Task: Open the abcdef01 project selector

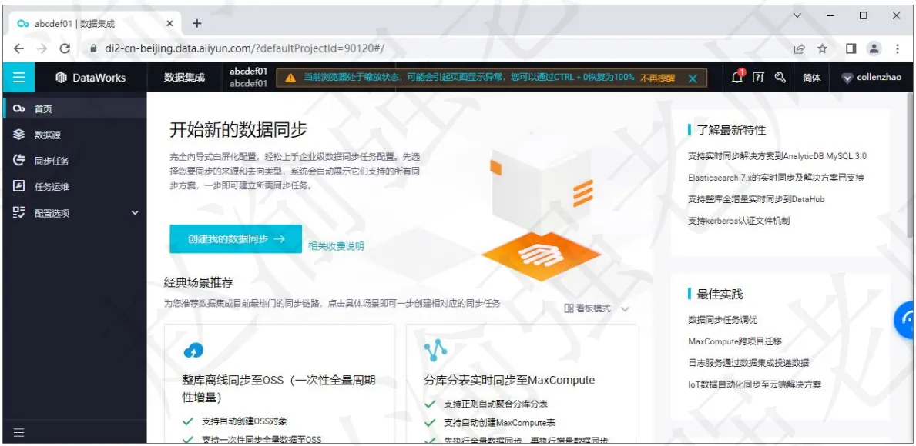Action: pyautogui.click(x=248, y=77)
